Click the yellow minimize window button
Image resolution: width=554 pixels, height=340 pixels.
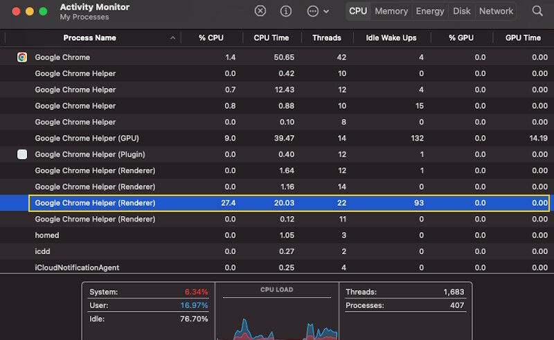tap(30, 11)
